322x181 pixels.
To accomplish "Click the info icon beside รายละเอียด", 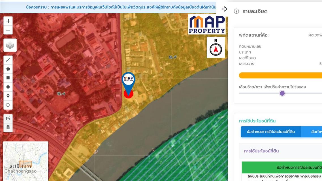I will coord(236,11).
